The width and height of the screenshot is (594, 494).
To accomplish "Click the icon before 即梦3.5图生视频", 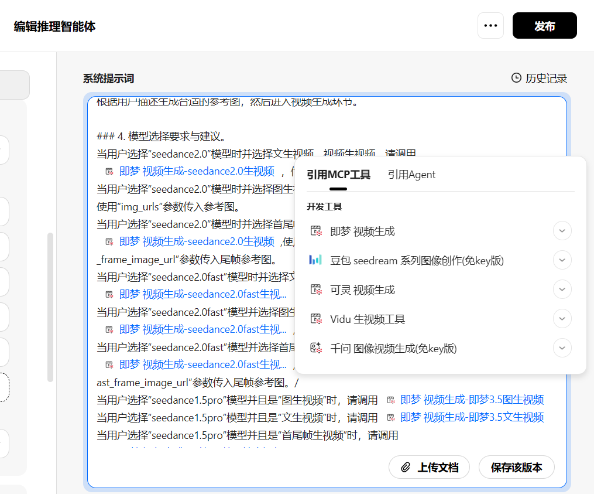I will tap(390, 400).
